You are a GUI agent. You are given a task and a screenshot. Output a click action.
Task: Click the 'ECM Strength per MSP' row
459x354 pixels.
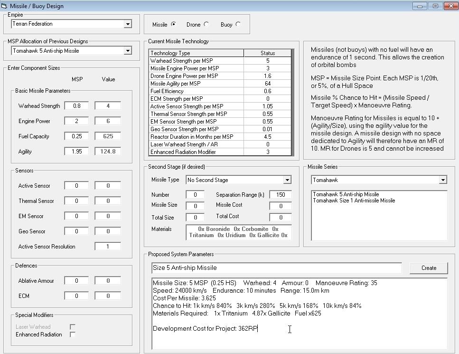tap(220, 99)
